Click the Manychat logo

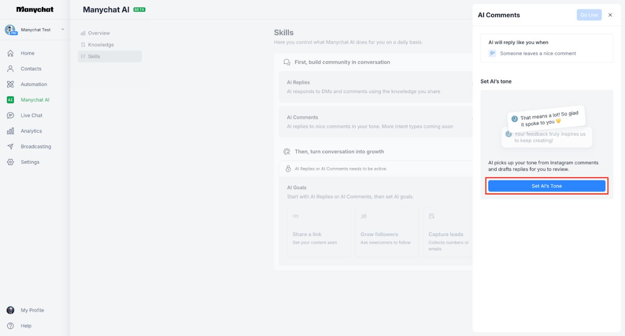click(x=35, y=9)
